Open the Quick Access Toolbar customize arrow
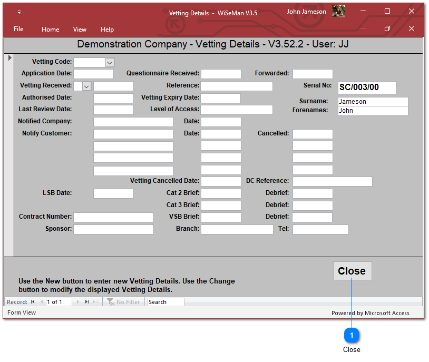429x362 pixels. click(x=19, y=12)
